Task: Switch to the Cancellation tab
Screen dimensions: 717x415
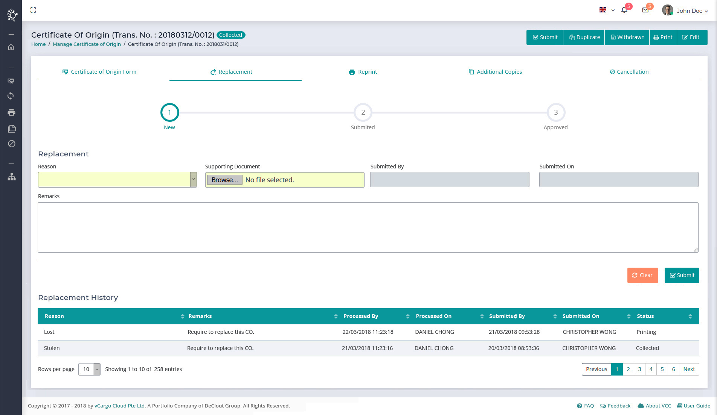Action: point(629,72)
